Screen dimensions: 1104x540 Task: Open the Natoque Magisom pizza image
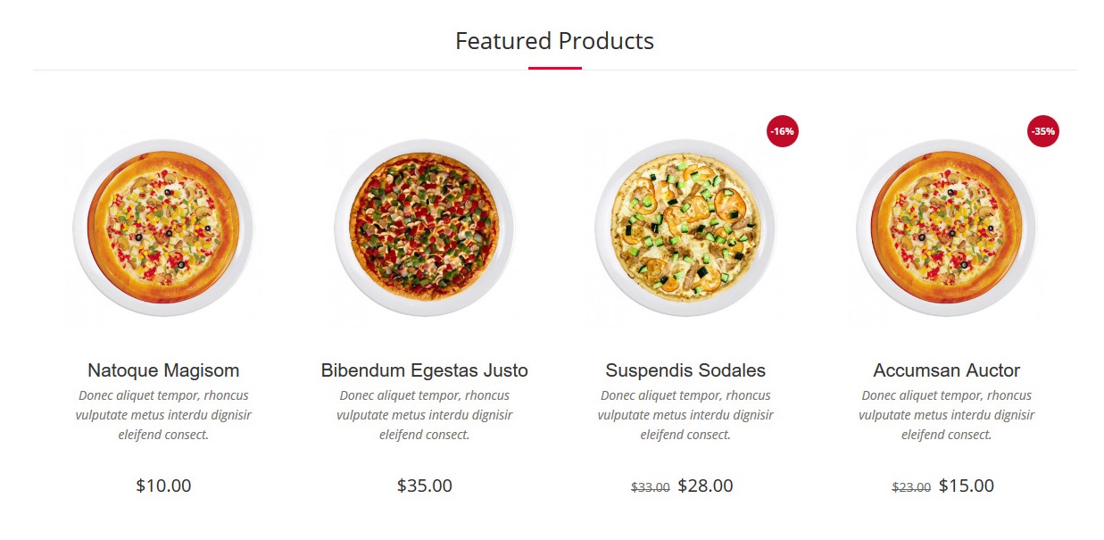coord(163,228)
